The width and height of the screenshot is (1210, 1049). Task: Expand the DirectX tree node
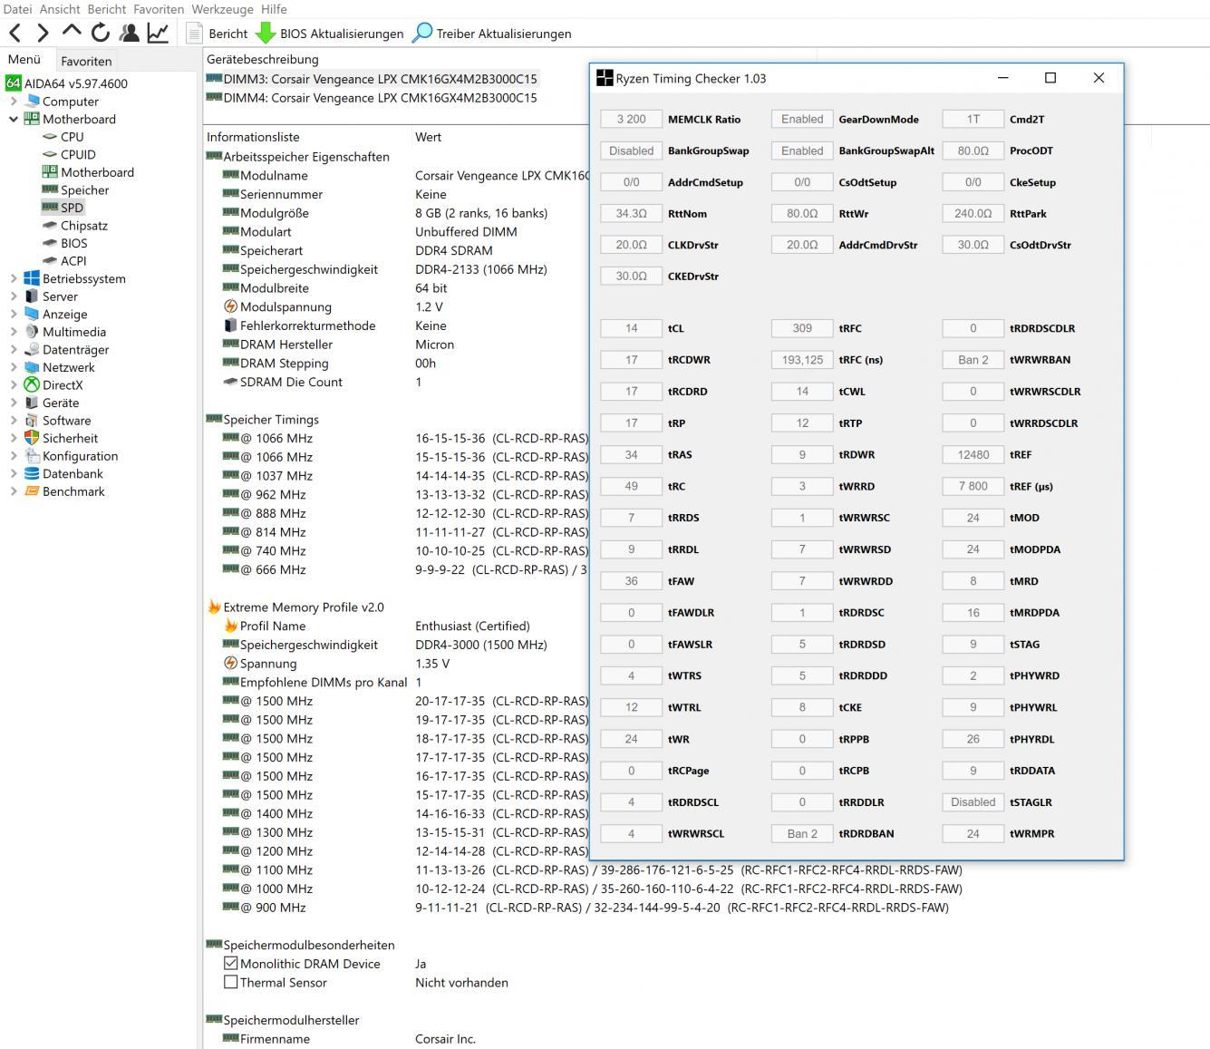(13, 384)
